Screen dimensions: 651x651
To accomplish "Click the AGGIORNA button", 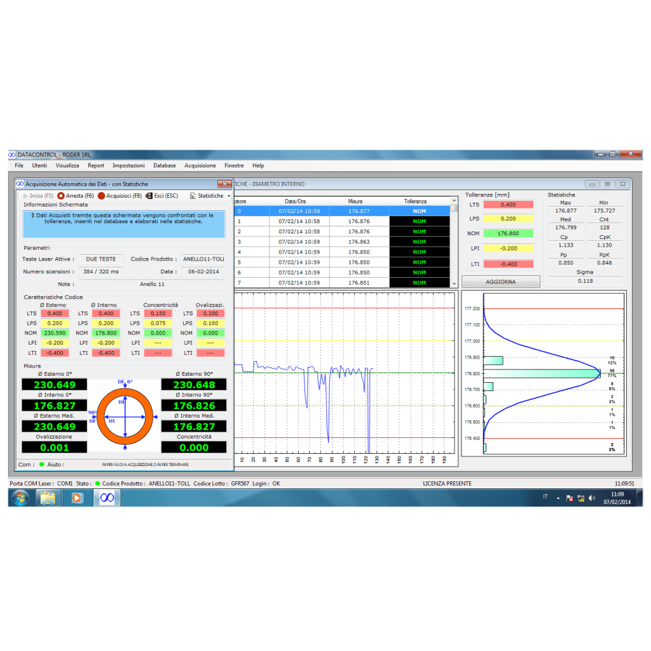I will (x=500, y=282).
